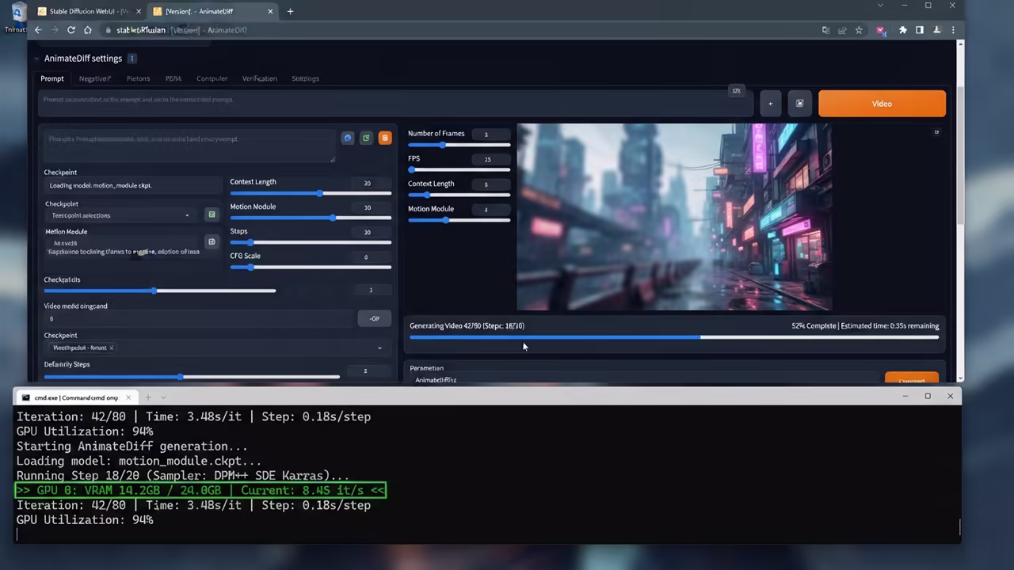Screen dimensions: 1014x570
Task: Adjust the FPS slider
Action: tap(459, 169)
